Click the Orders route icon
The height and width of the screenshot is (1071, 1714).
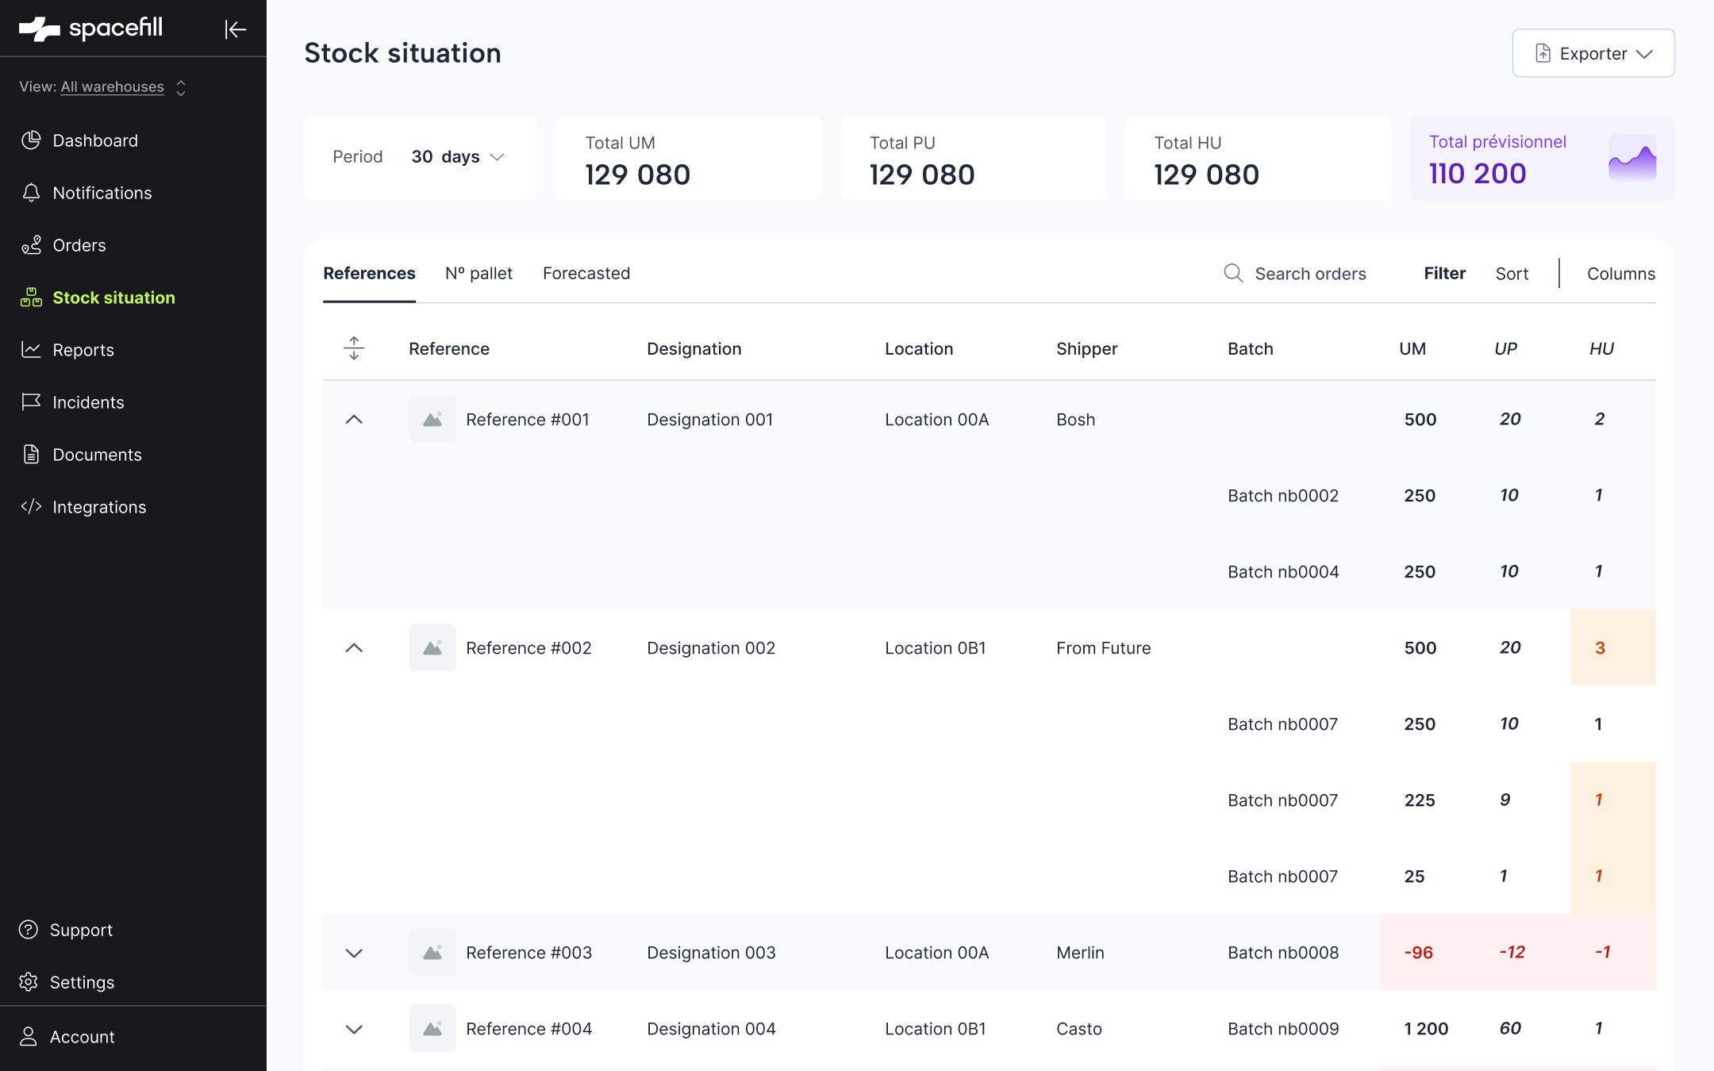[31, 245]
